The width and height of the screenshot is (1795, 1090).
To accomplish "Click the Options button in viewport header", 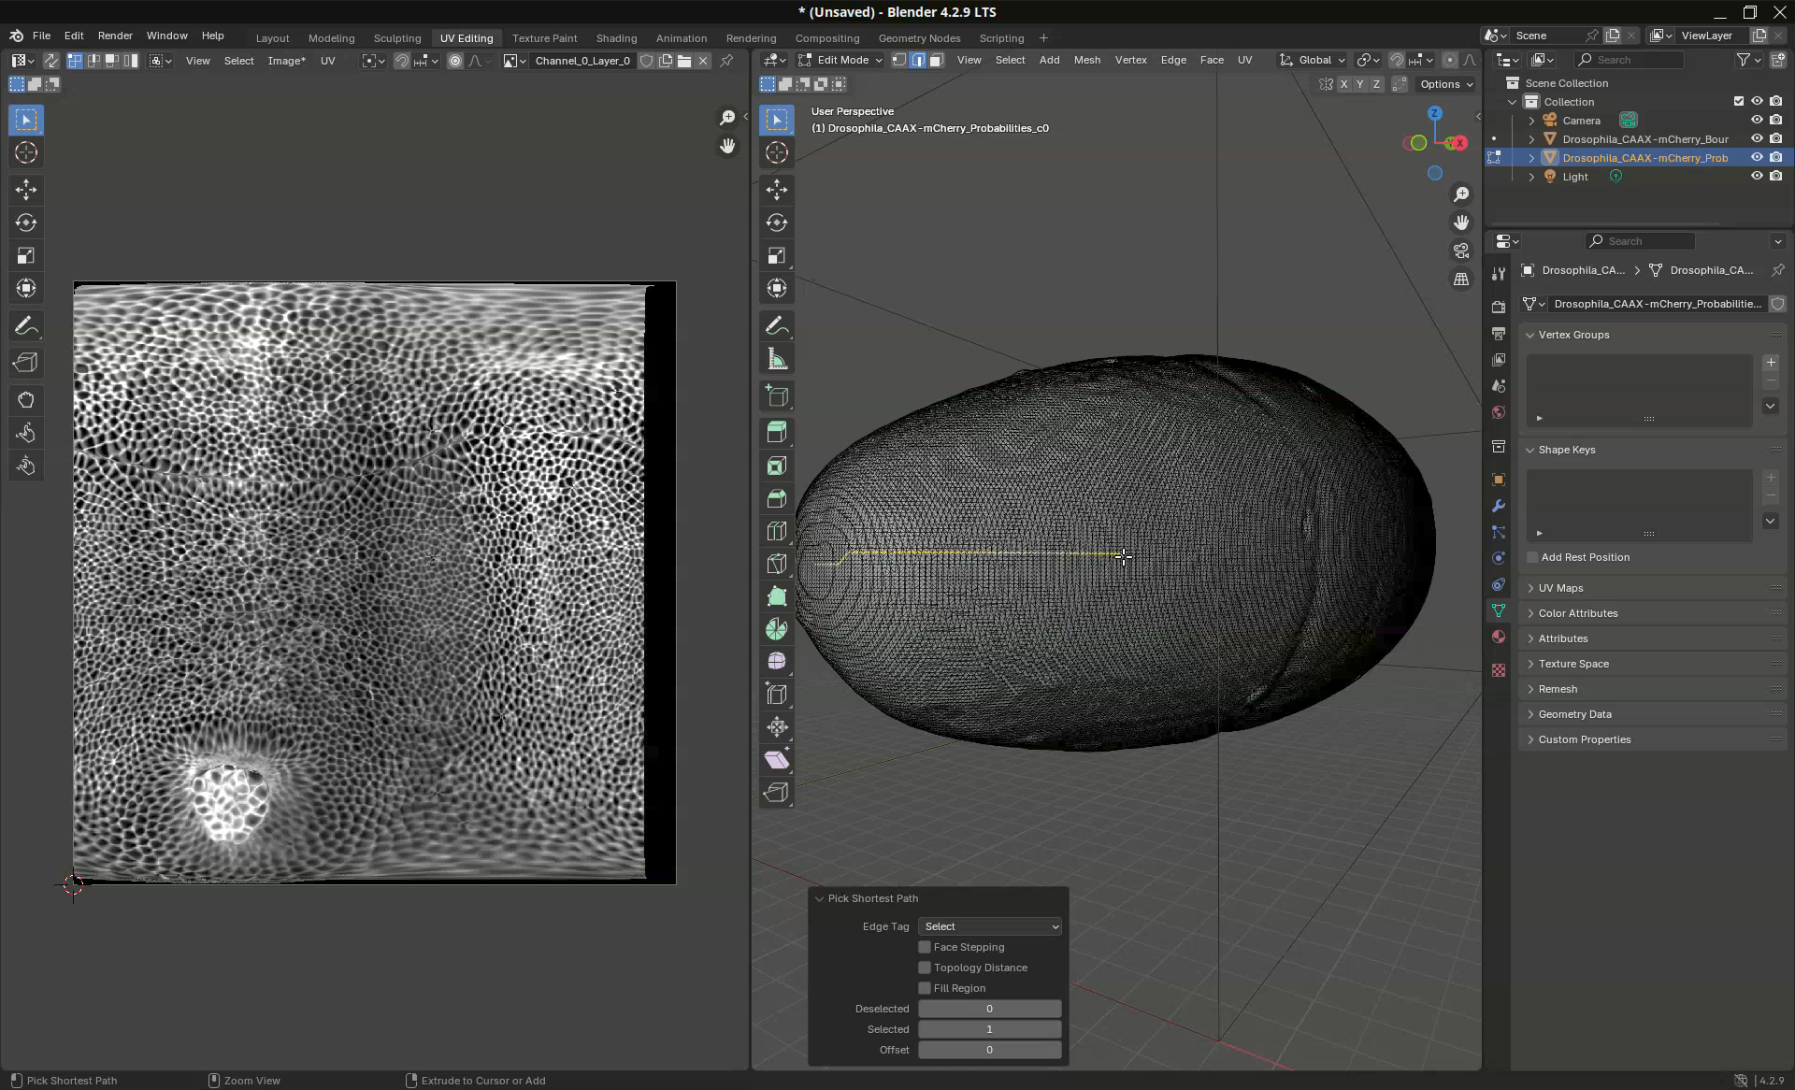I will click(1445, 84).
